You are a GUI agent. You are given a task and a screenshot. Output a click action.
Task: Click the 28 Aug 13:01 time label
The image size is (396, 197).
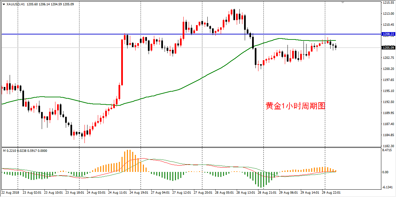tap(245, 193)
